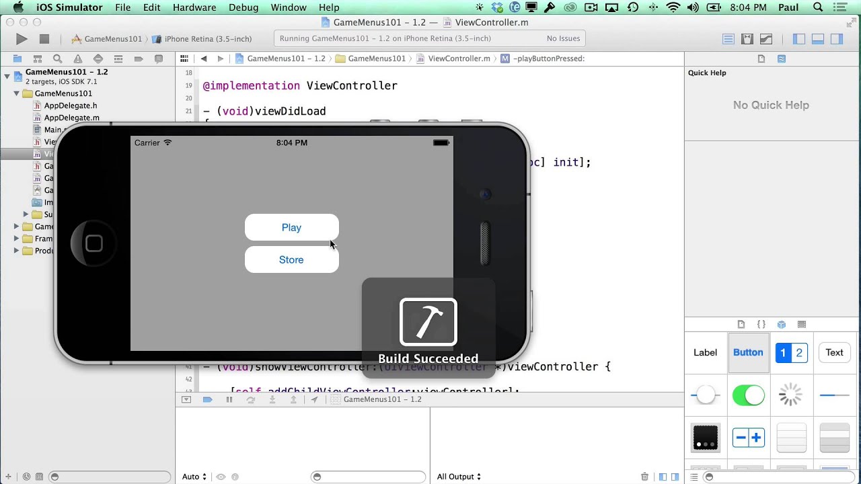Open the Apple menu
The image size is (861, 484).
(19, 7)
